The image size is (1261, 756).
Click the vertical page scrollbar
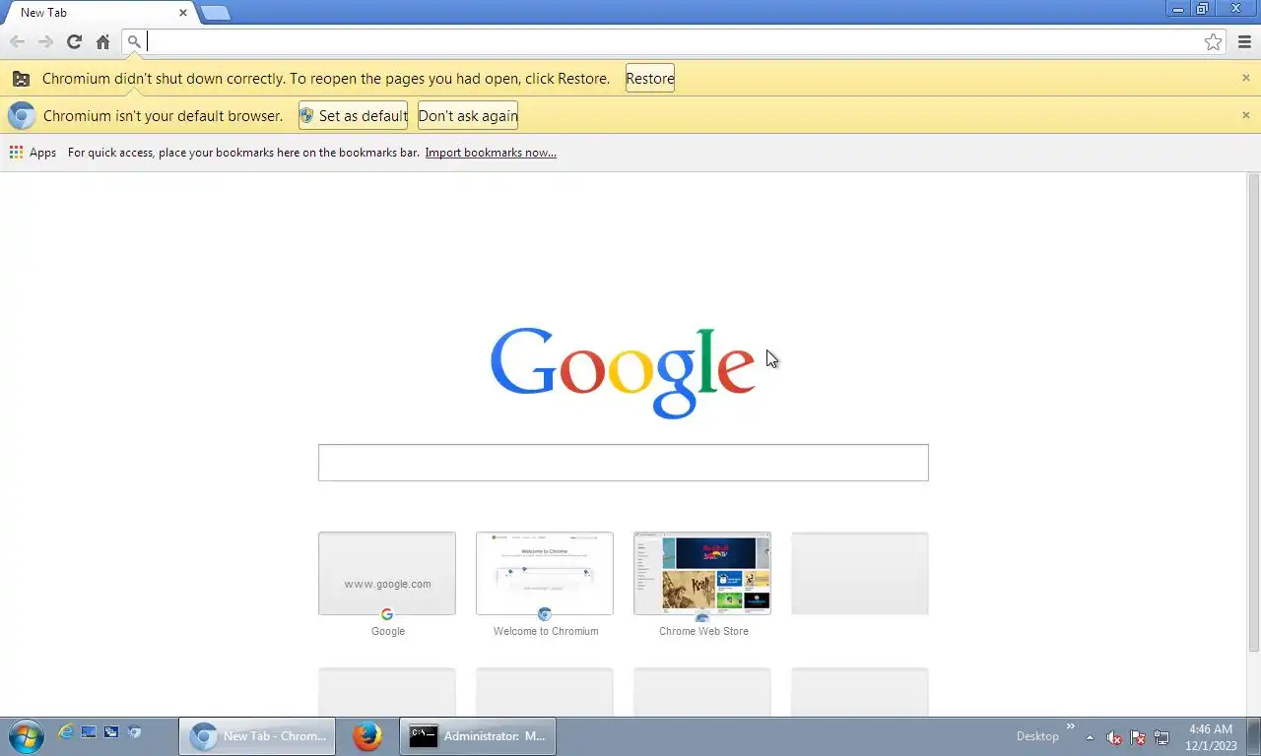coord(1254,412)
